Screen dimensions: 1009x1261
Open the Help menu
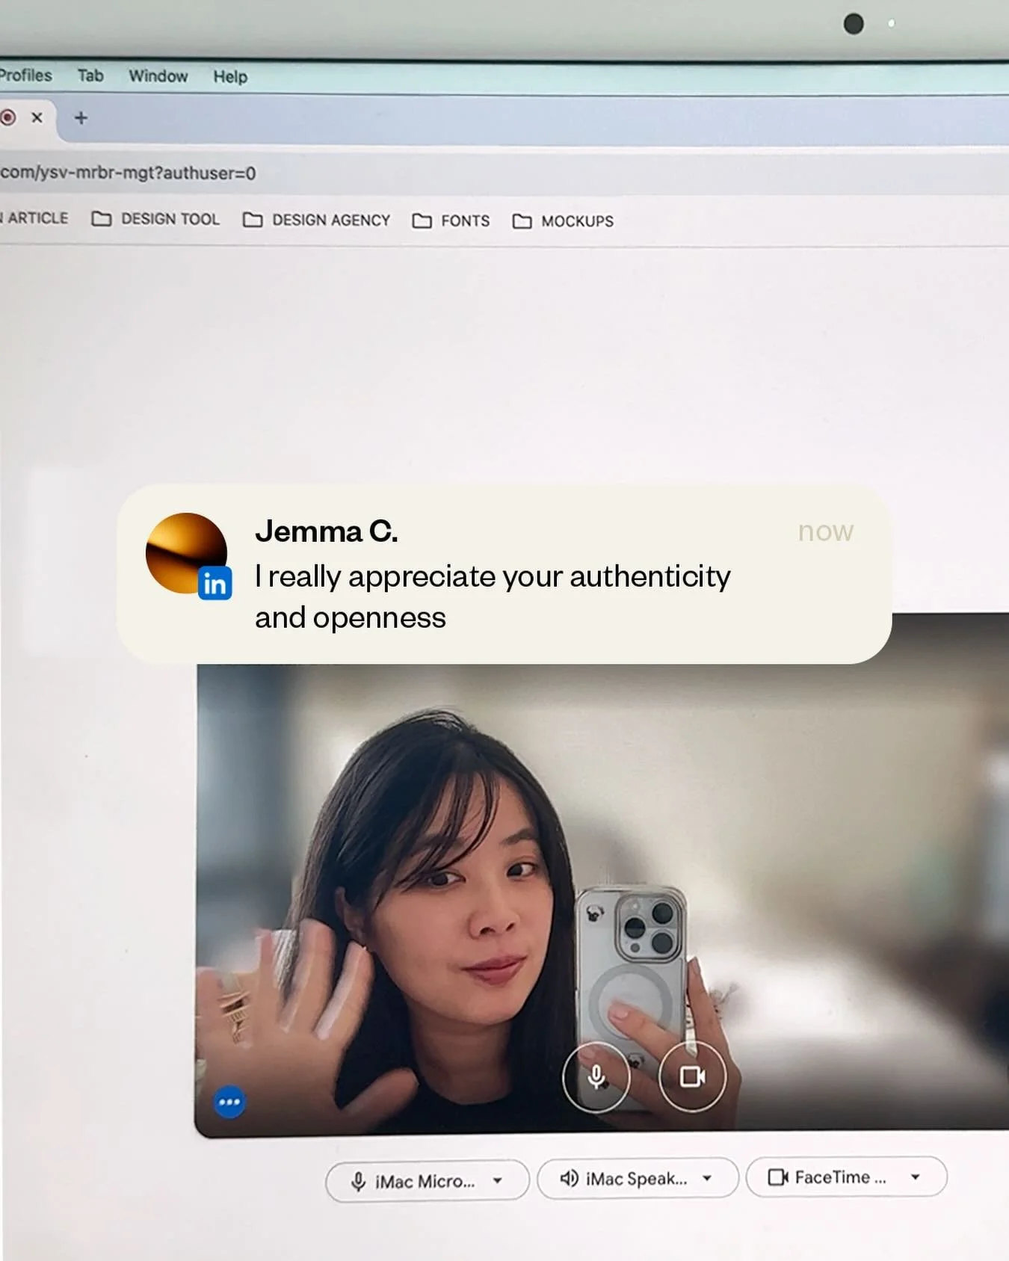point(229,77)
